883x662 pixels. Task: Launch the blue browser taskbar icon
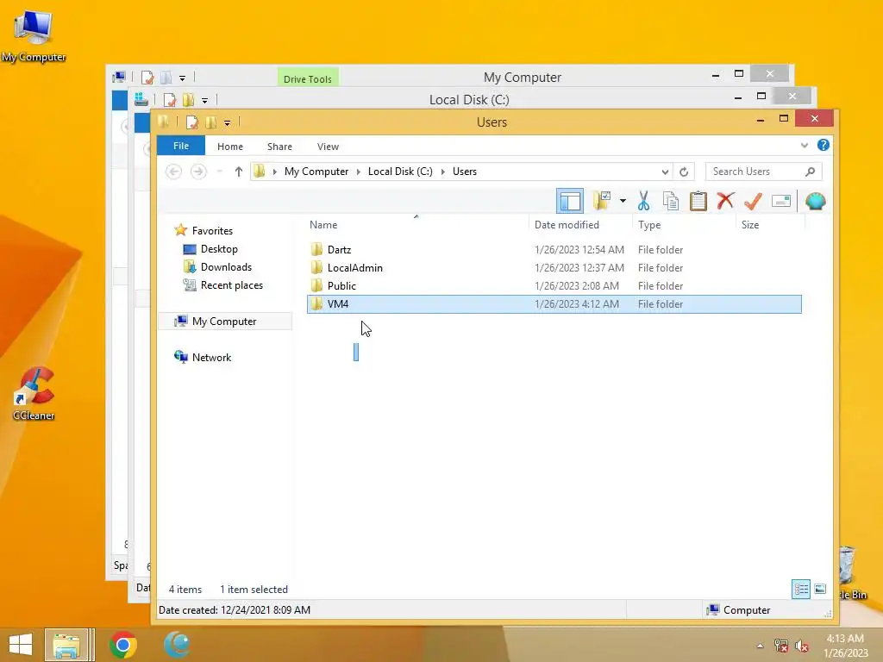pos(176,645)
